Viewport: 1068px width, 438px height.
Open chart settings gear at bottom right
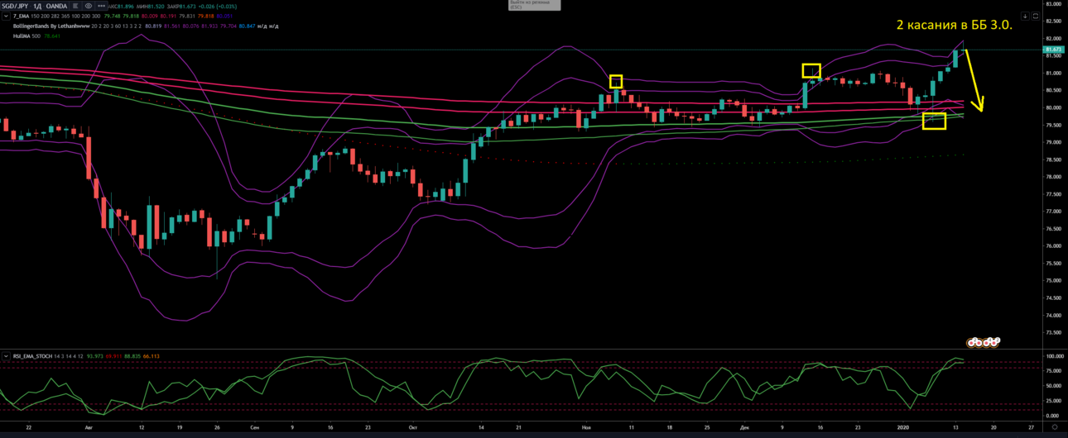(1055, 427)
